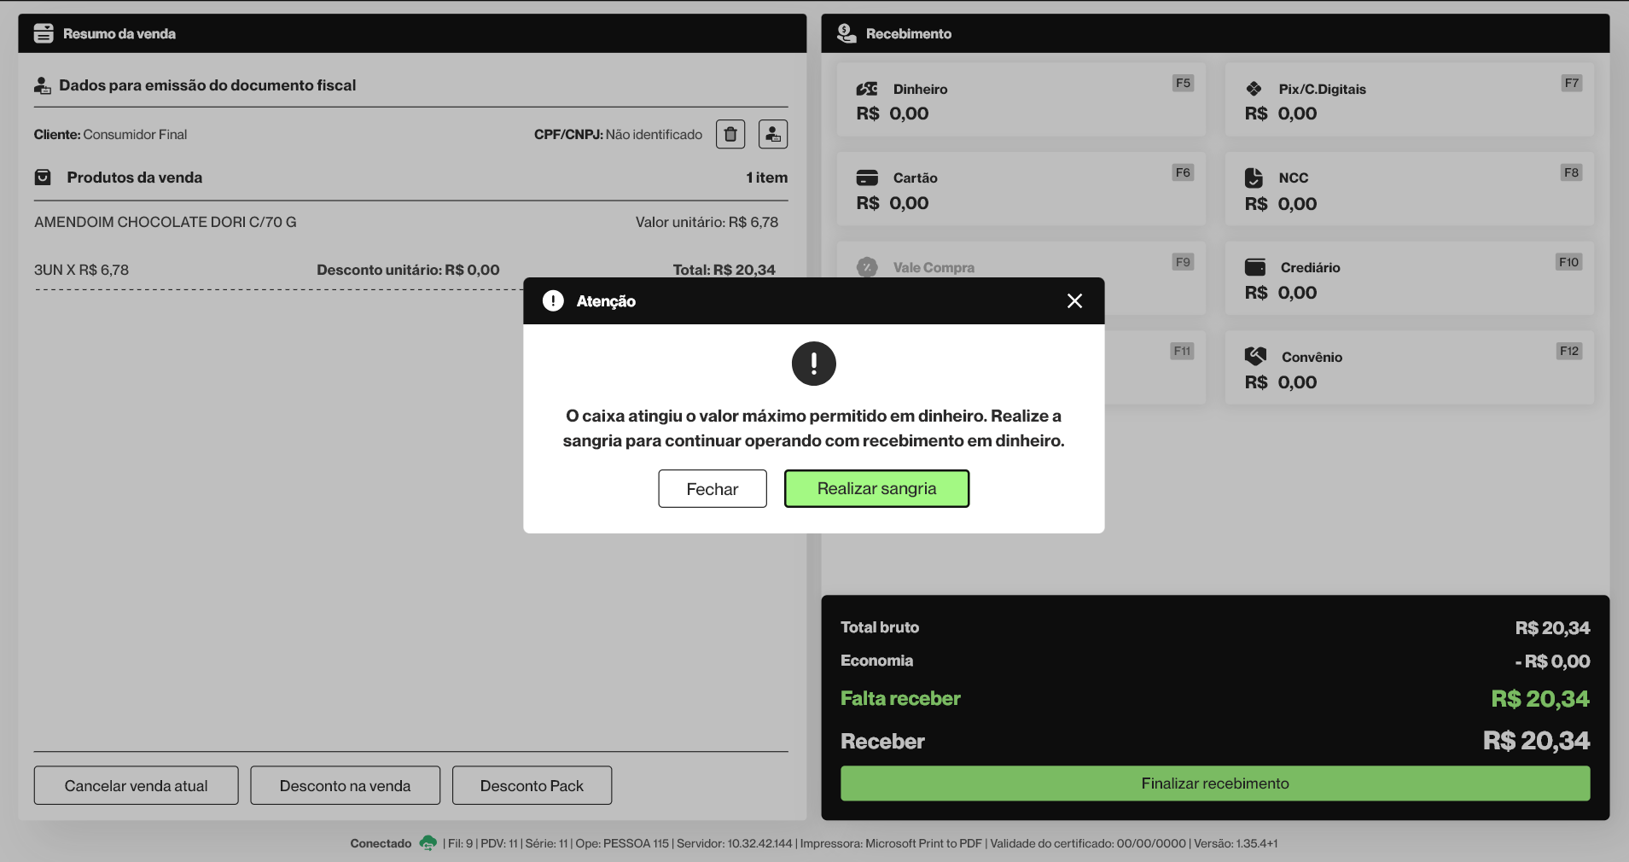Viewport: 1629px width, 862px height.
Task: Click Cancelar venda atual button
Action: click(136, 785)
